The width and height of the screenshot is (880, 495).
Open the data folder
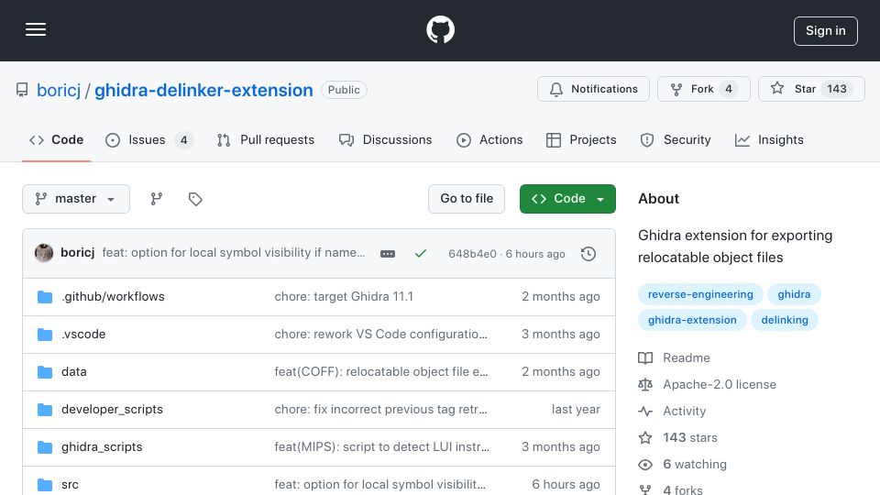(73, 371)
